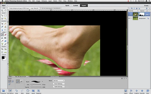Select the Move tool
Viewport: 151px width, 94px height.
click(2, 16)
